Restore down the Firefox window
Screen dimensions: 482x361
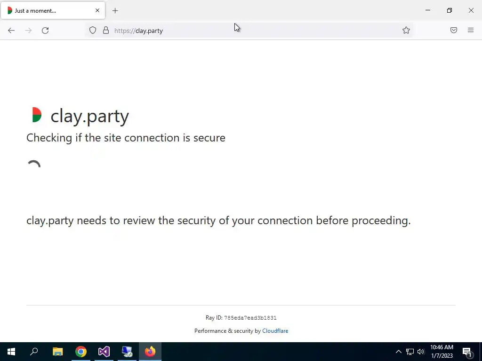450,10
